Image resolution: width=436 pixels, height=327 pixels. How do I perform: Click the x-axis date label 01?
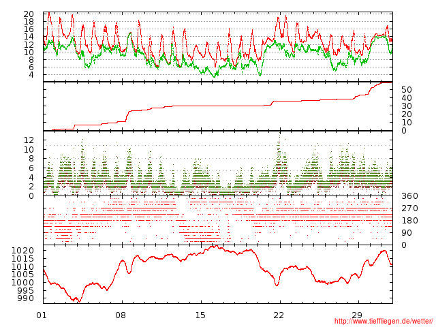coord(42,315)
